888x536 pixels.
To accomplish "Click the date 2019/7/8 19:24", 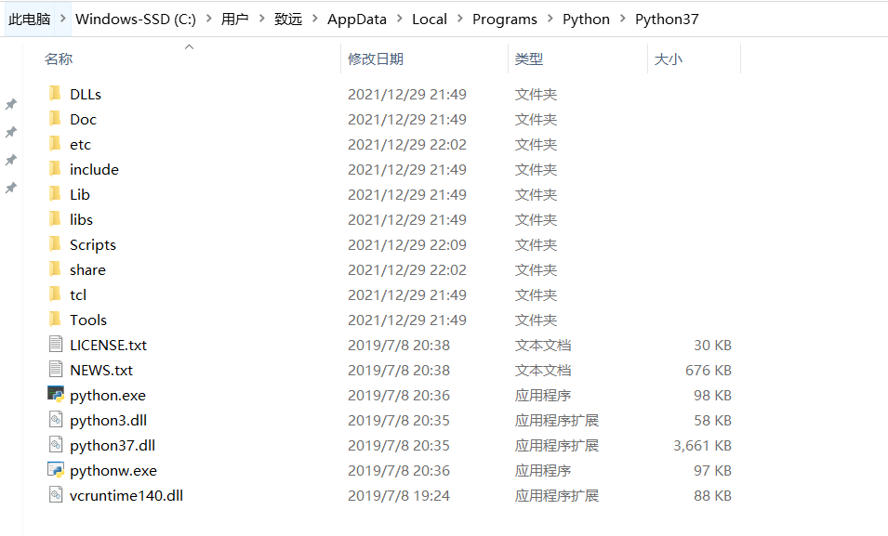I will [x=399, y=496].
